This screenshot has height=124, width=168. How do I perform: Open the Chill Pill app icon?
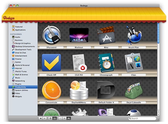click(80, 63)
